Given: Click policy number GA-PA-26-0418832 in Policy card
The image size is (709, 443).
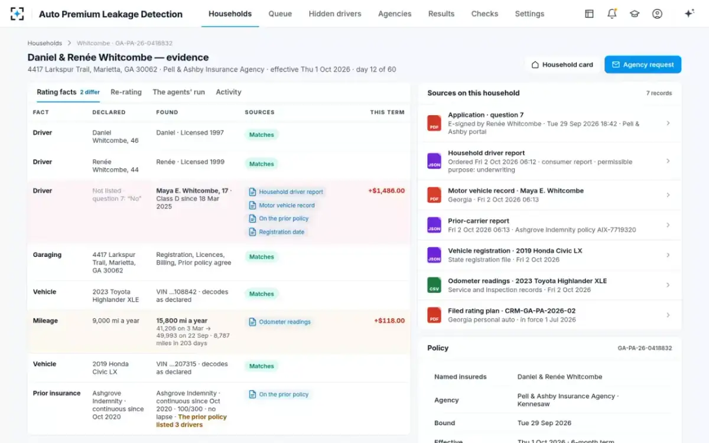Looking at the screenshot, I should tap(645, 348).
